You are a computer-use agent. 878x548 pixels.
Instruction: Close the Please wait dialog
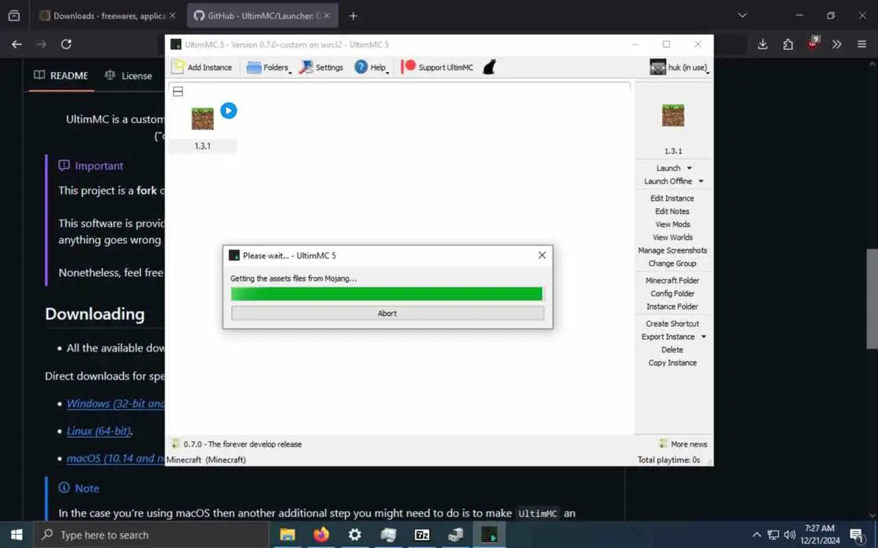coord(542,255)
